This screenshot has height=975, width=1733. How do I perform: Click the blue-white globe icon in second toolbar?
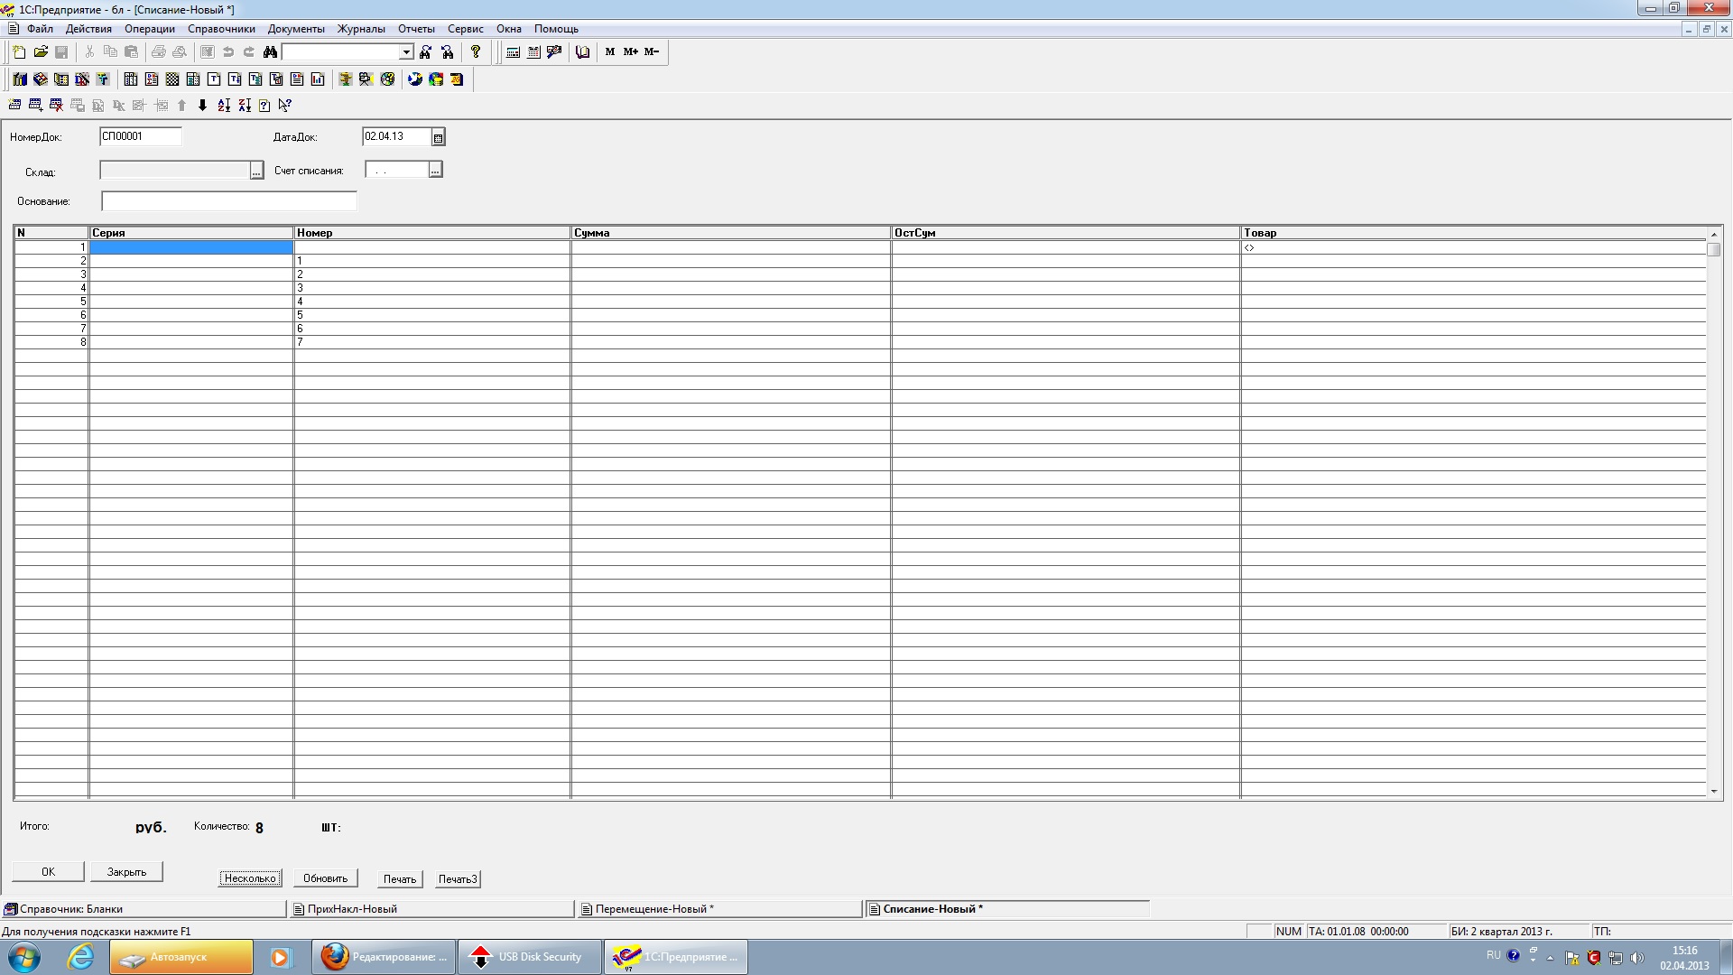click(415, 79)
